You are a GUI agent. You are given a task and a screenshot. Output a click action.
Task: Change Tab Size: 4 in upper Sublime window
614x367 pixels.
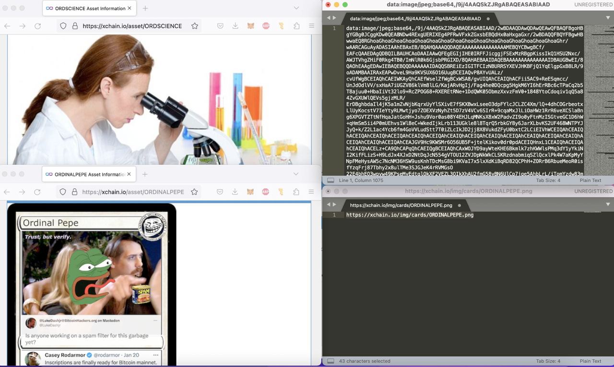pos(548,181)
